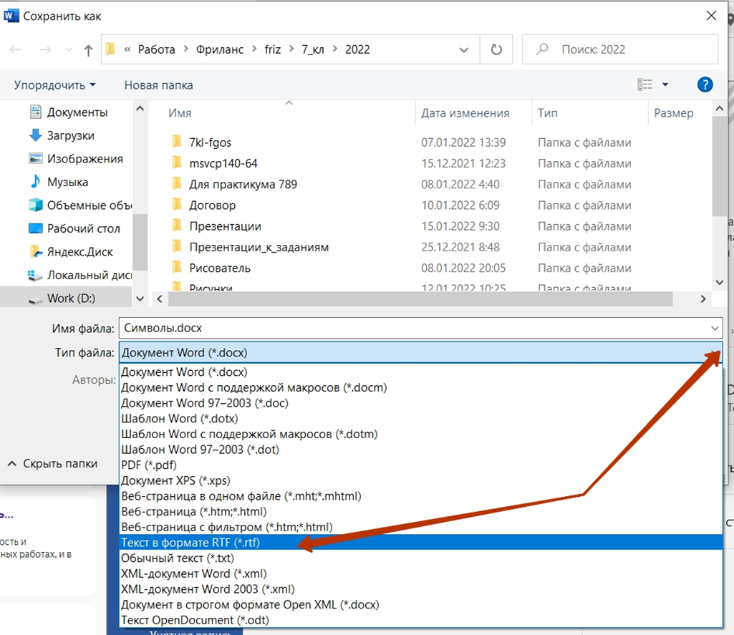Collapse folders with Скрыть папки
The height and width of the screenshot is (635, 734).
click(x=52, y=464)
